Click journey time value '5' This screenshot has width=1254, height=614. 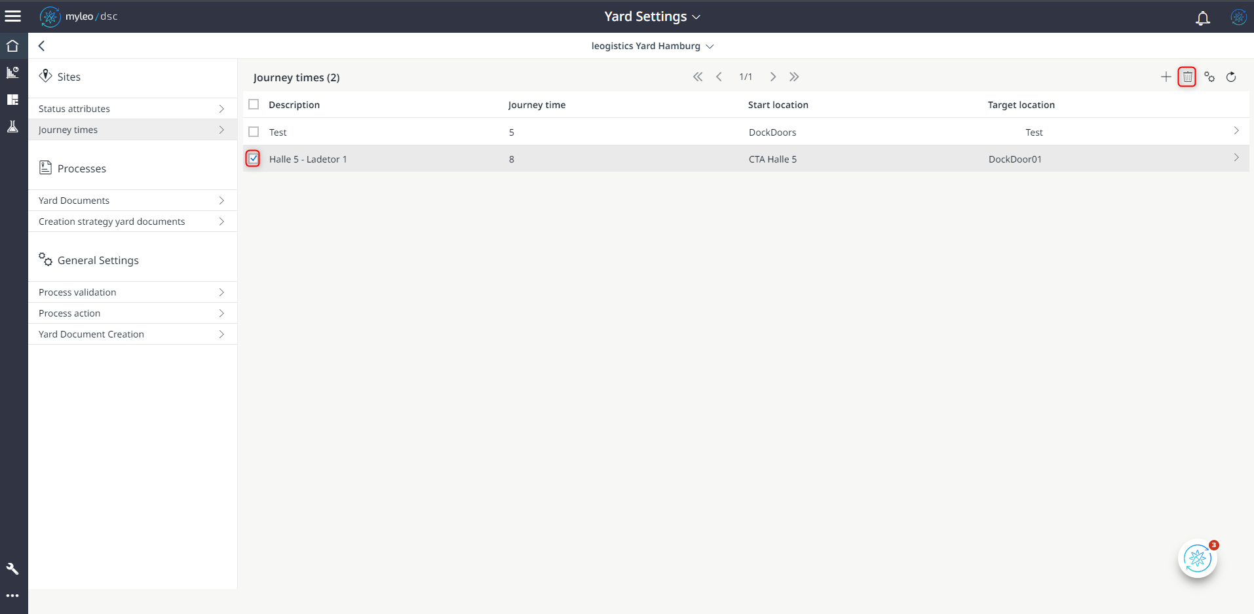(512, 132)
